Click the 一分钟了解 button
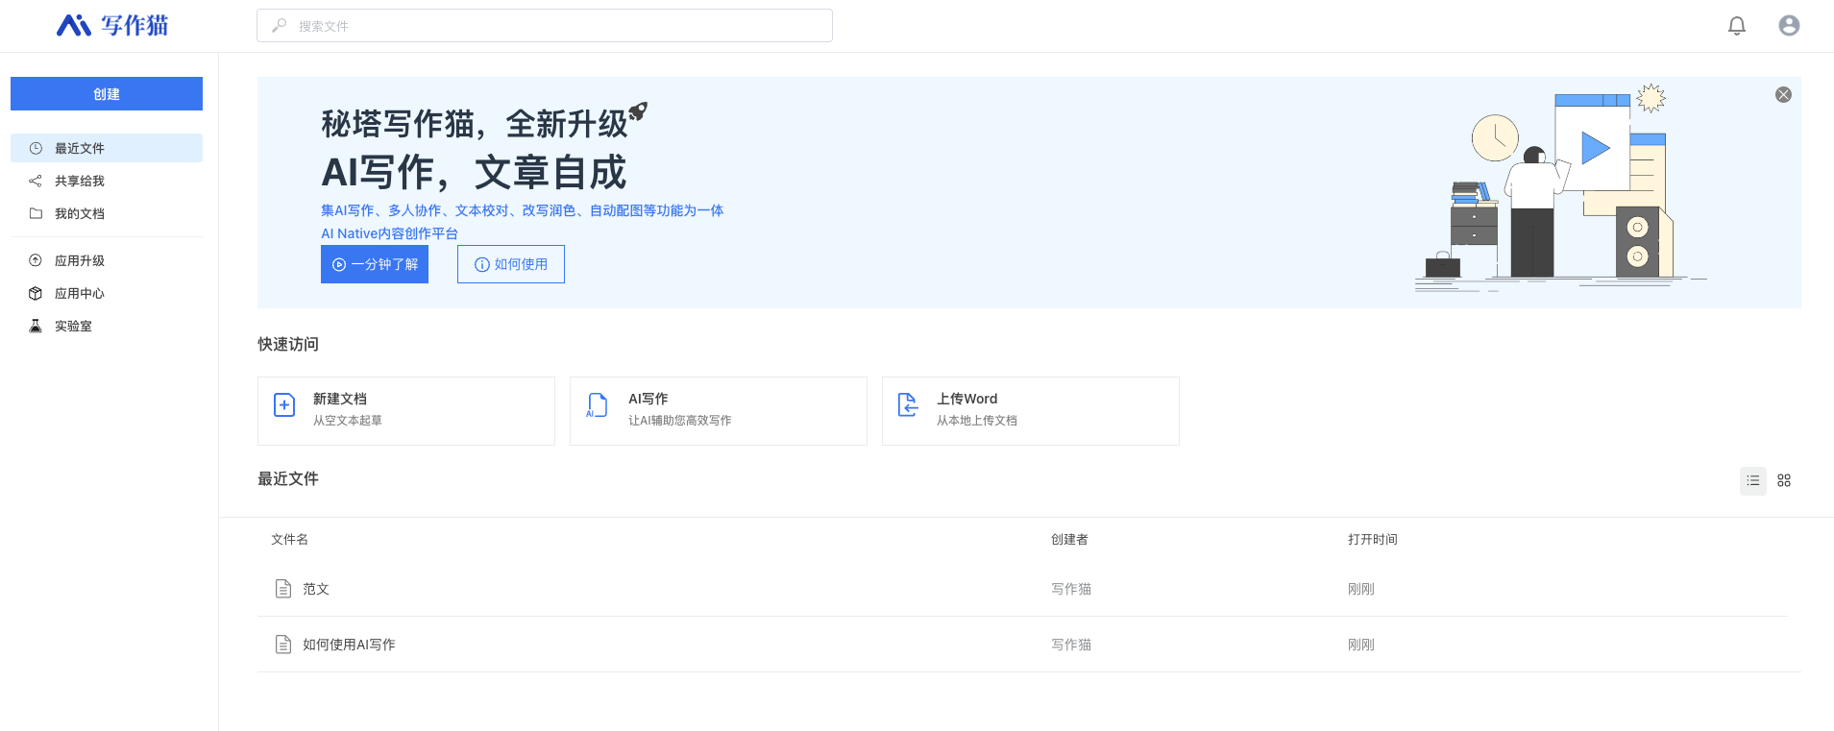This screenshot has width=1834, height=731. 375,264
